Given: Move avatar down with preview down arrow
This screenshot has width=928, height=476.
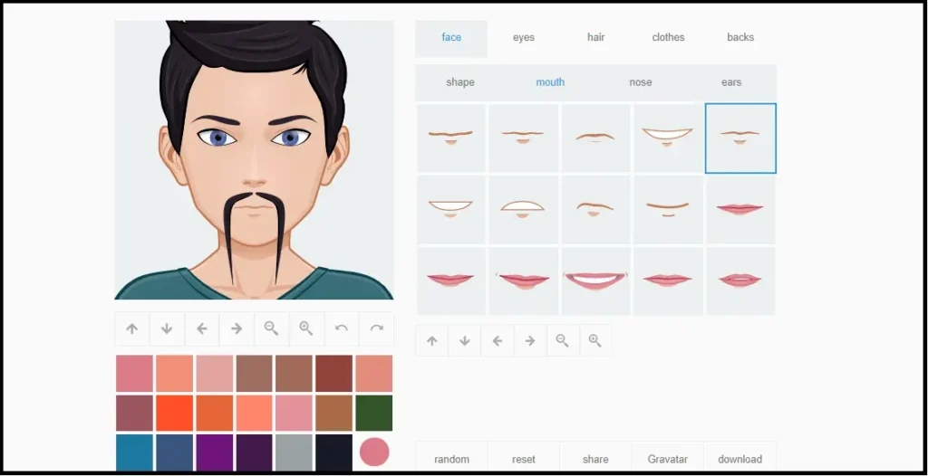Looking at the screenshot, I should [x=167, y=328].
